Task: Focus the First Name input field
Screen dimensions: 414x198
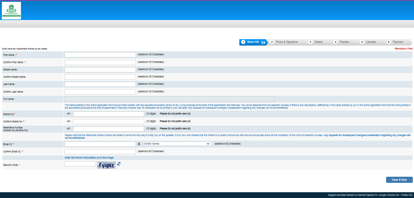Action: coord(100,55)
